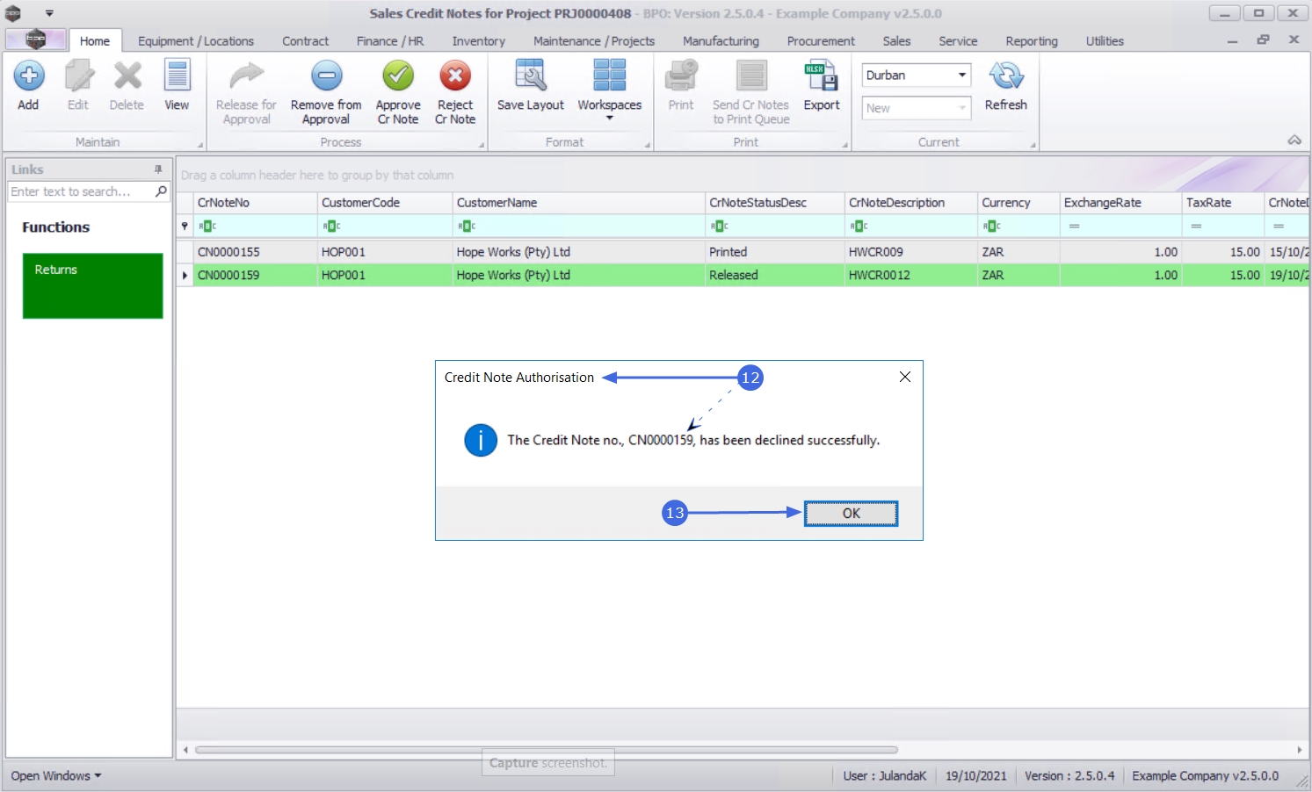Click the TaxRate filter cell
Image resolution: width=1312 pixels, height=792 pixels.
(1222, 227)
